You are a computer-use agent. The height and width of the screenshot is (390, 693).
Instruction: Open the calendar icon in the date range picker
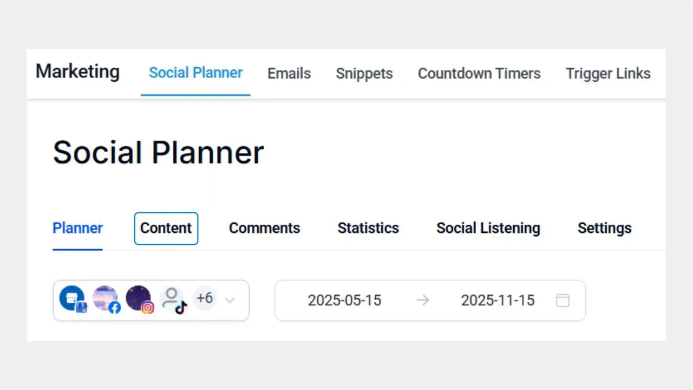(563, 300)
